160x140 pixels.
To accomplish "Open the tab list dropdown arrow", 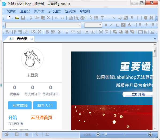I will [155, 39].
